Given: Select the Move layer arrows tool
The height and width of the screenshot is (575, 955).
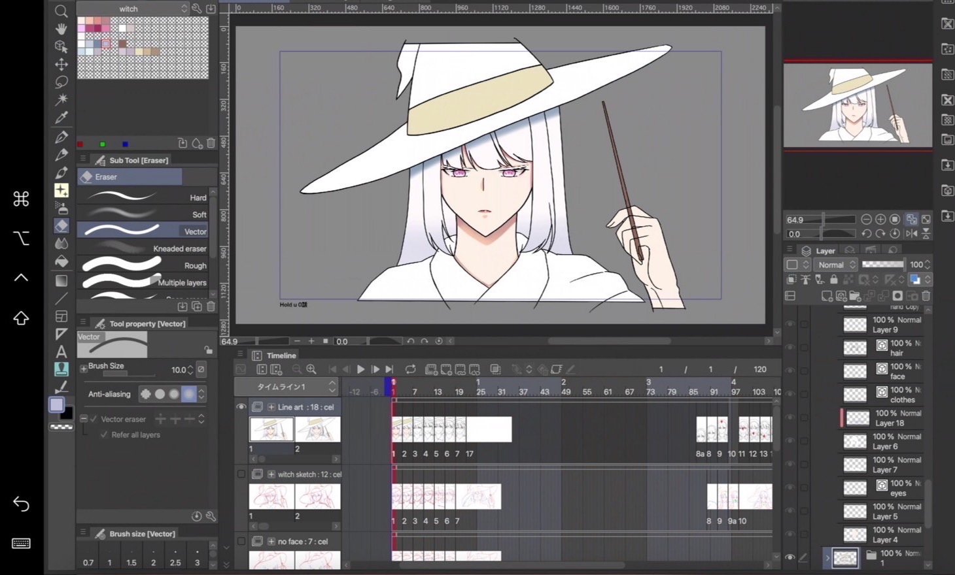Looking at the screenshot, I should click(61, 64).
